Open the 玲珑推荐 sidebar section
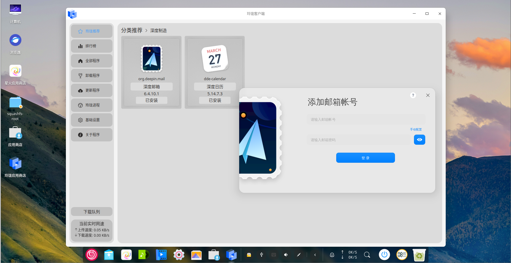Screen dimensions: 511x263 92,31
